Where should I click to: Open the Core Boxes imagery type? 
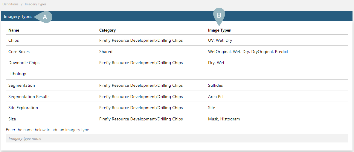tap(19, 52)
